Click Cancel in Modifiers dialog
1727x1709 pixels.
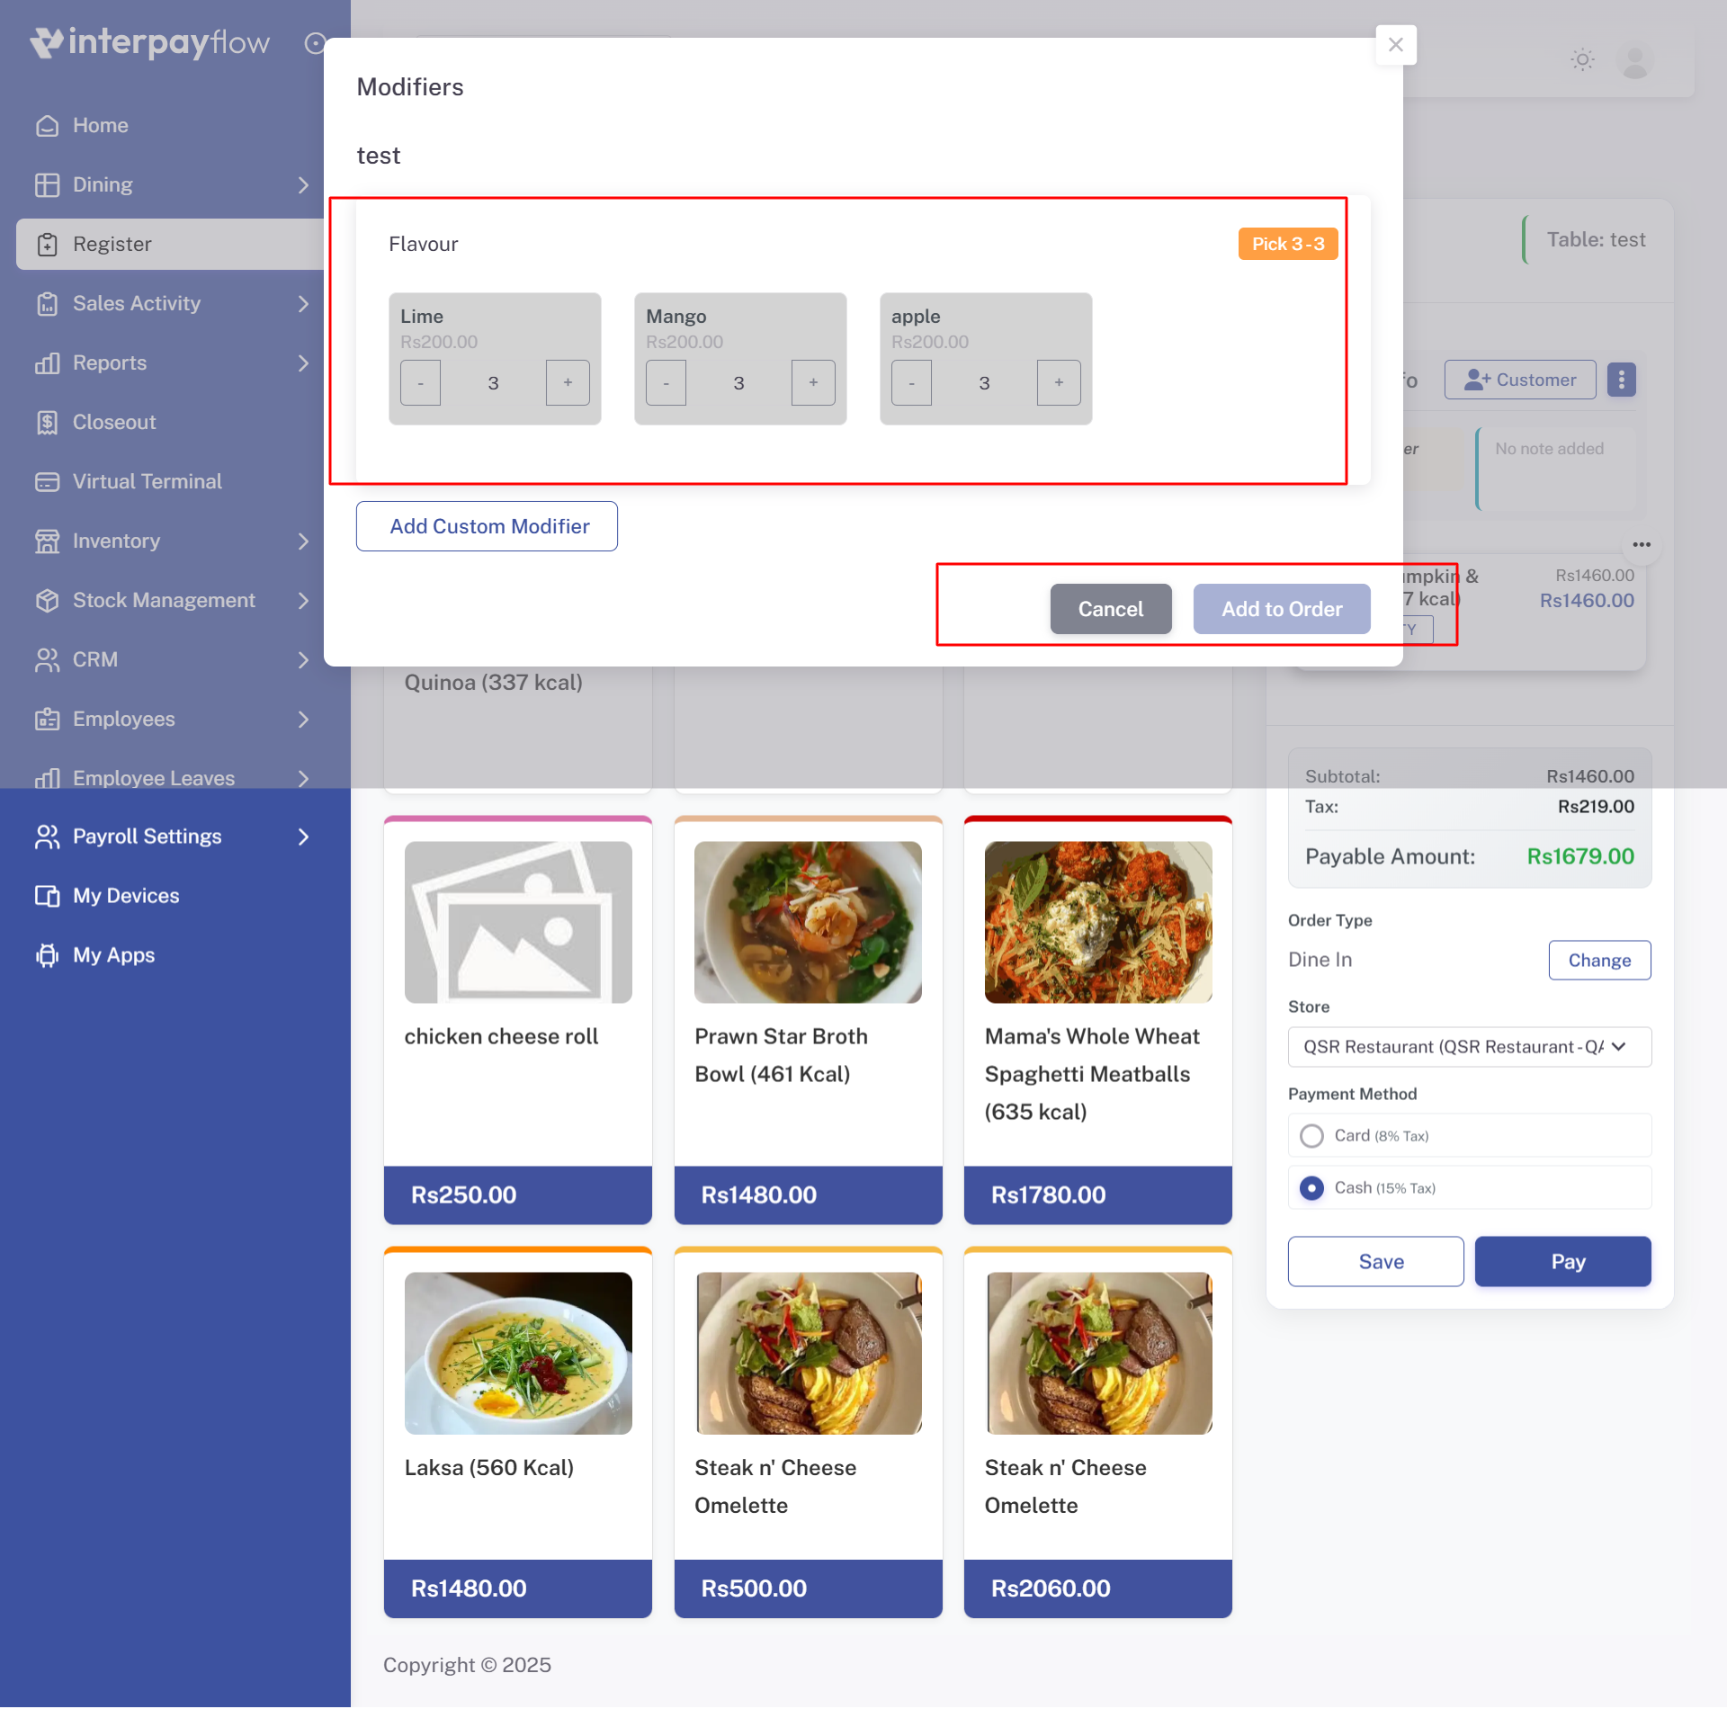click(x=1111, y=610)
